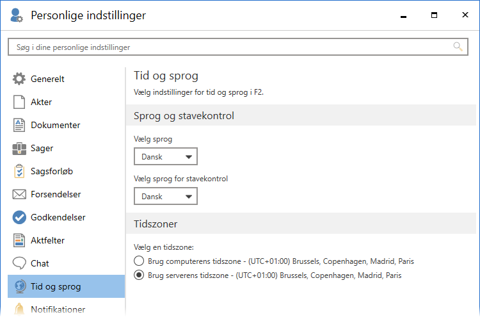Click the Akter document icon
480x335 pixels.
click(x=19, y=102)
